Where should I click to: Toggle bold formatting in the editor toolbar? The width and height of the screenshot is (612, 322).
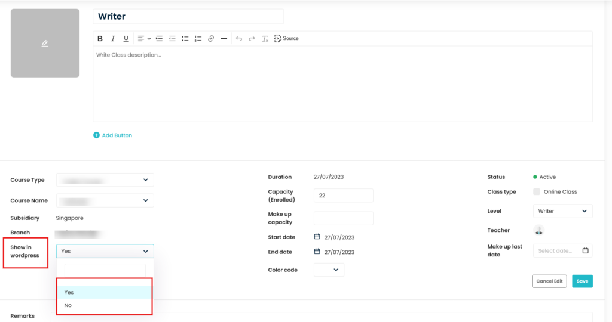coord(100,39)
